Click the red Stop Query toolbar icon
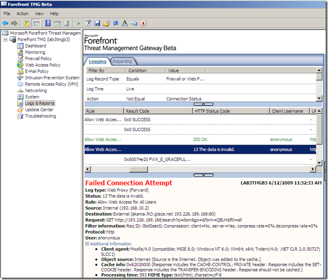Viewport: 328px width, 280px height. [143, 23]
